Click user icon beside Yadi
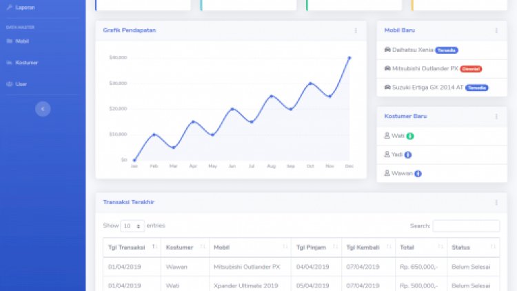 387,154
